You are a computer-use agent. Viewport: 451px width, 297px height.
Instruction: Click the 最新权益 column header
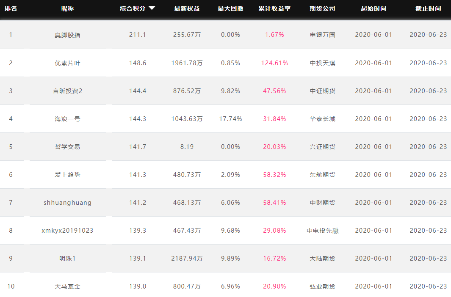pyautogui.click(x=187, y=8)
